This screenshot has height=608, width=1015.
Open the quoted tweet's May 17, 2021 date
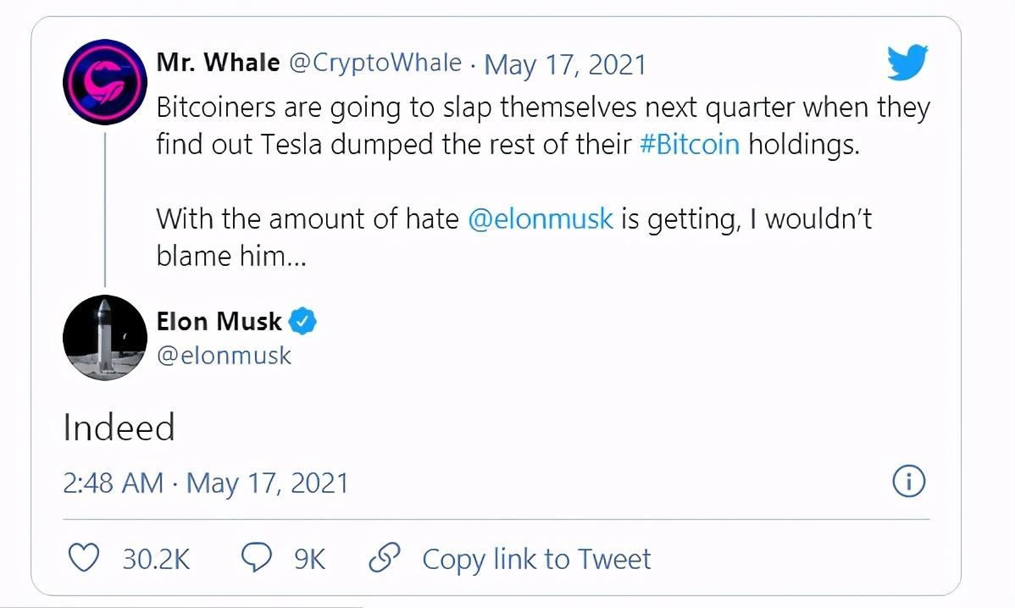[564, 64]
